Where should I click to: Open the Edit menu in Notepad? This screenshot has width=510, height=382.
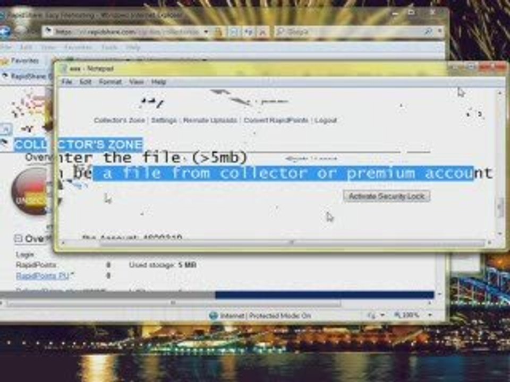pos(86,82)
